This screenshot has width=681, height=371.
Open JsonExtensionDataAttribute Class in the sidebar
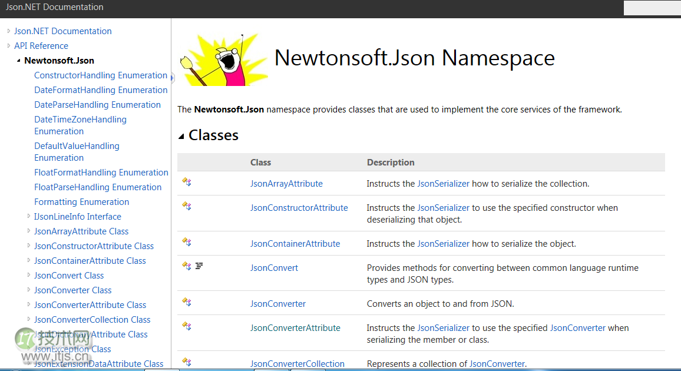point(98,364)
